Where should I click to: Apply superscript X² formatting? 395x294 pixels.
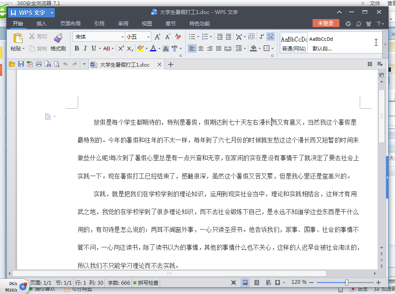(x=121, y=48)
